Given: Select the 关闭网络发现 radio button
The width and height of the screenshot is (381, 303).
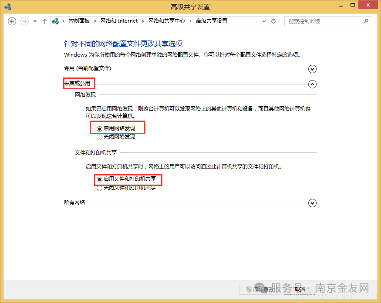Looking at the screenshot, I should pos(99,136).
